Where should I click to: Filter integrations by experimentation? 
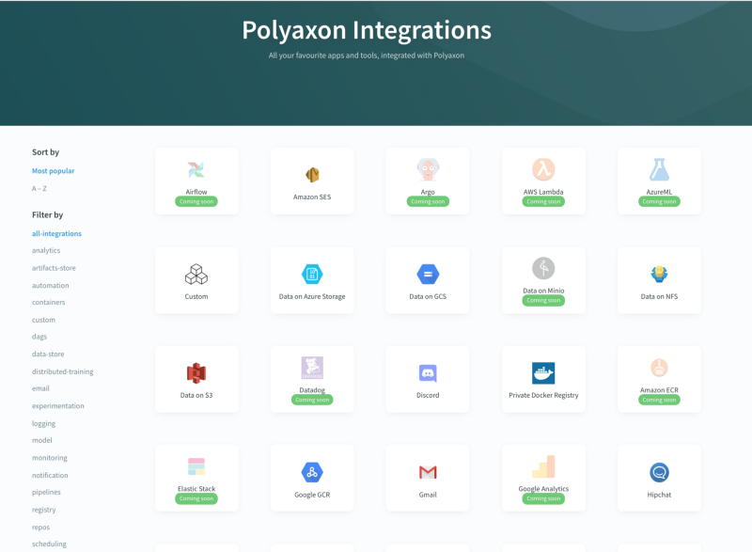tap(58, 405)
